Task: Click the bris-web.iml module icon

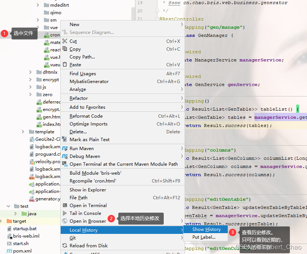Action: click(x=10, y=236)
